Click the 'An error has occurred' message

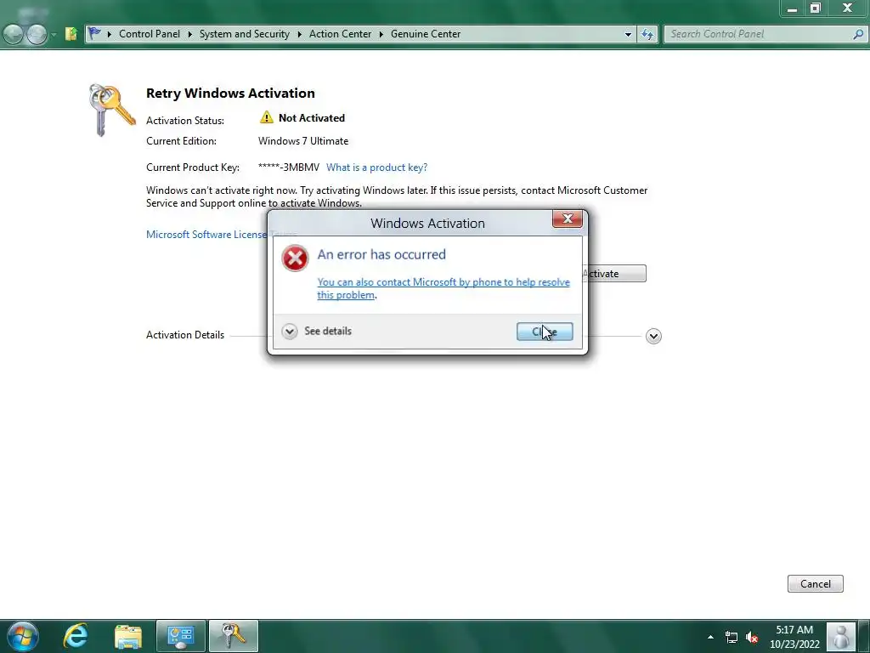coord(381,254)
